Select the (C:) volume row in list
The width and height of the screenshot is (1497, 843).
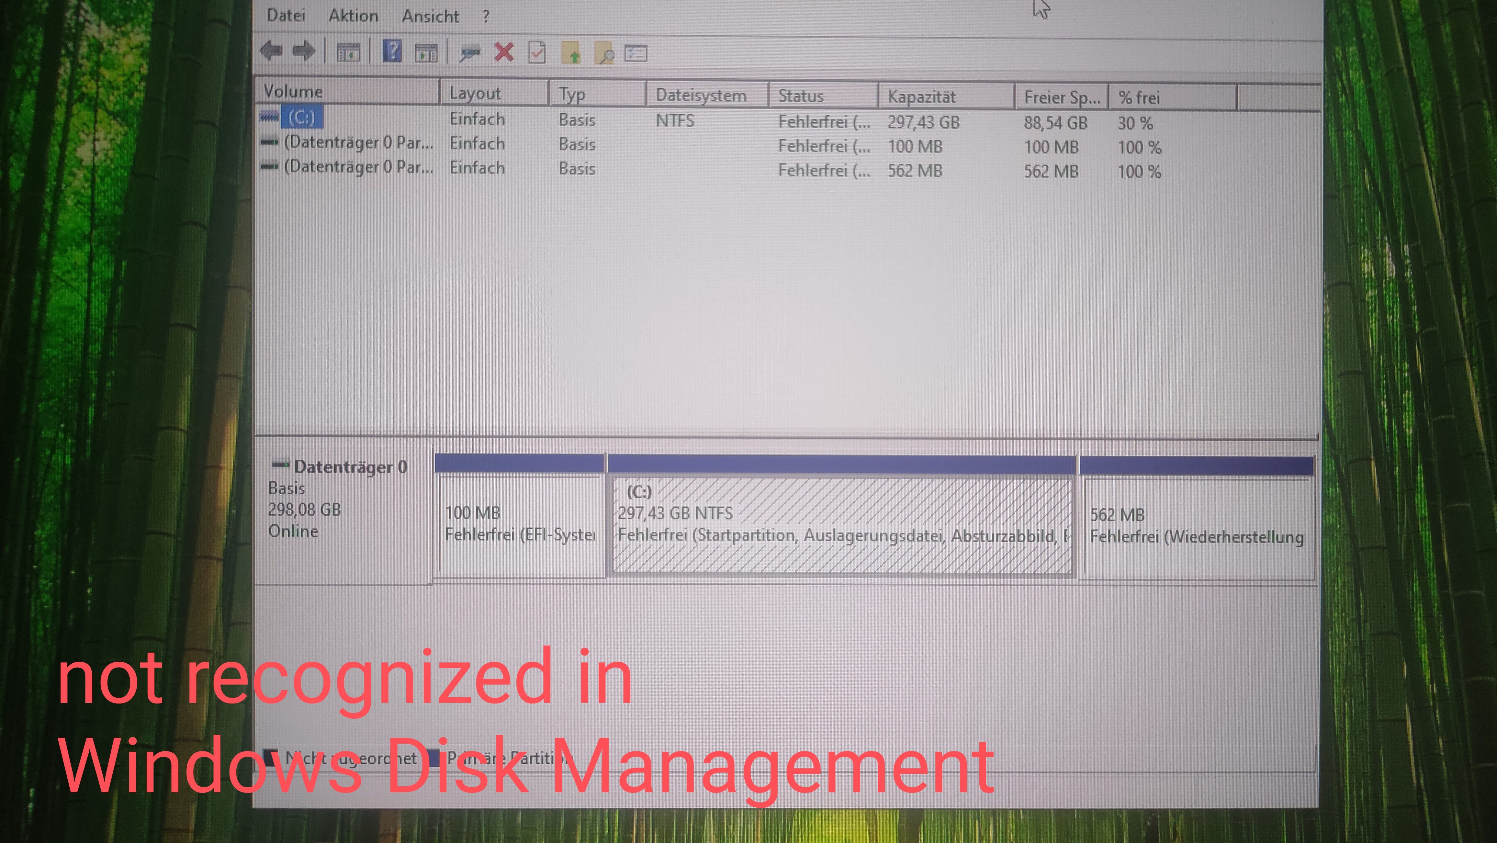tap(302, 118)
